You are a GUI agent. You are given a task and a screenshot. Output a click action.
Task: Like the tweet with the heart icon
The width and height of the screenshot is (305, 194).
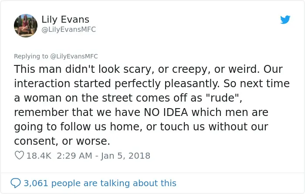point(19,155)
